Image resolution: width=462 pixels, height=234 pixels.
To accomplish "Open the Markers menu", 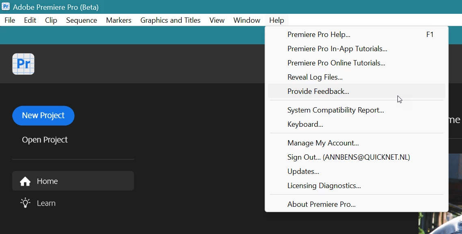I will coord(119,20).
